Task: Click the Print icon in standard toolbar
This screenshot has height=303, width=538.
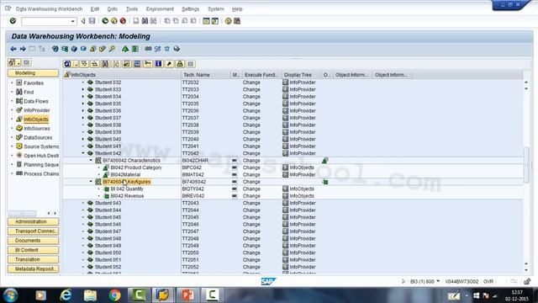Action: pyautogui.click(x=136, y=21)
